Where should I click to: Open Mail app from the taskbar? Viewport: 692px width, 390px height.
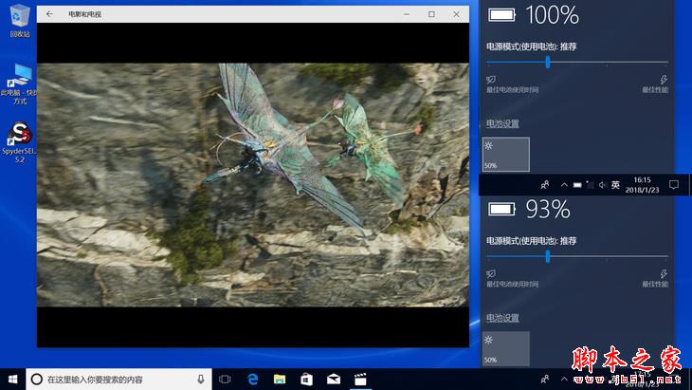334,379
